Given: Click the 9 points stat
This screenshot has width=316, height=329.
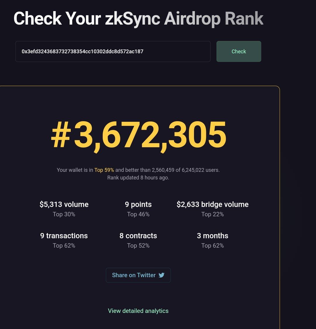Looking at the screenshot, I should (138, 204).
